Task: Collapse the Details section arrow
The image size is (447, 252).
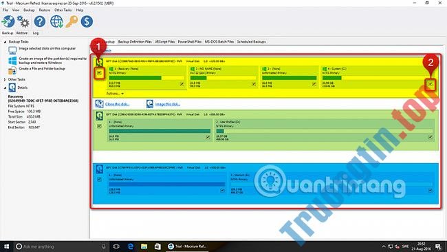Action: pyautogui.click(x=5, y=87)
